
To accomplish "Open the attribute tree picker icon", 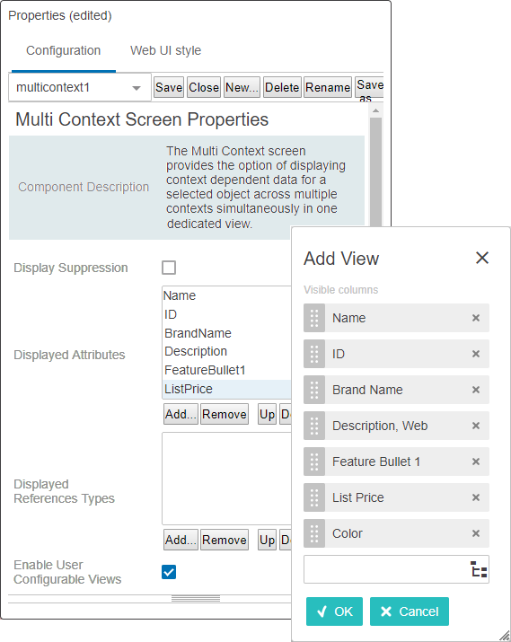I will pos(479,569).
